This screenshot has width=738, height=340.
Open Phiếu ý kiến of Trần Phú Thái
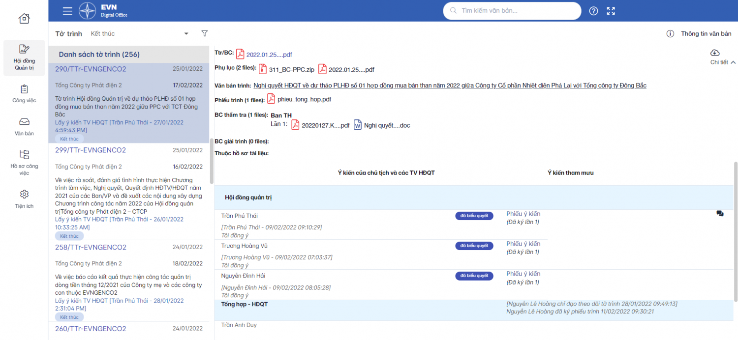click(x=523, y=214)
